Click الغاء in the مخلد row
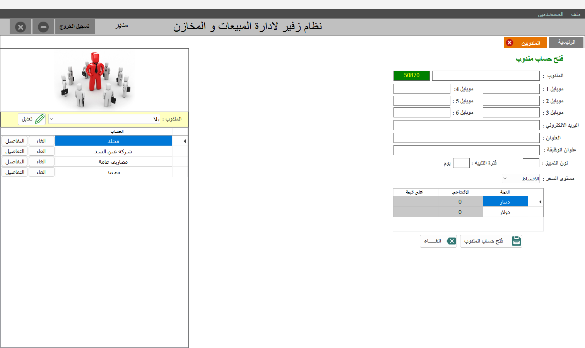 tap(41, 141)
